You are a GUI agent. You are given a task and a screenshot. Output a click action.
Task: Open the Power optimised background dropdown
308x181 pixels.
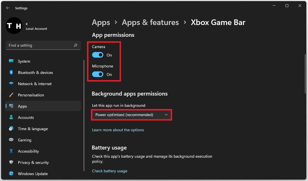pos(131,115)
